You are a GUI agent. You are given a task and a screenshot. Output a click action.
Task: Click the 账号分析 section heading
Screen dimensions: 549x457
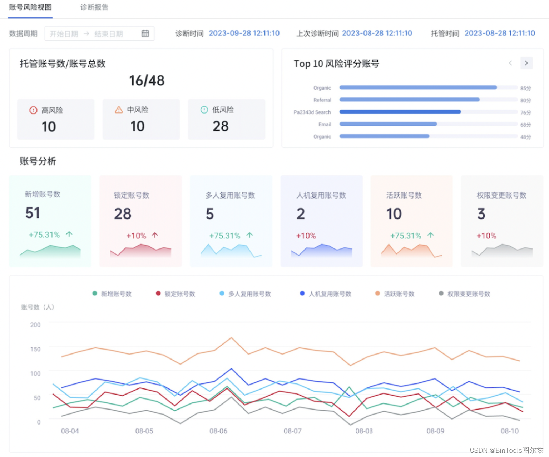pos(38,161)
